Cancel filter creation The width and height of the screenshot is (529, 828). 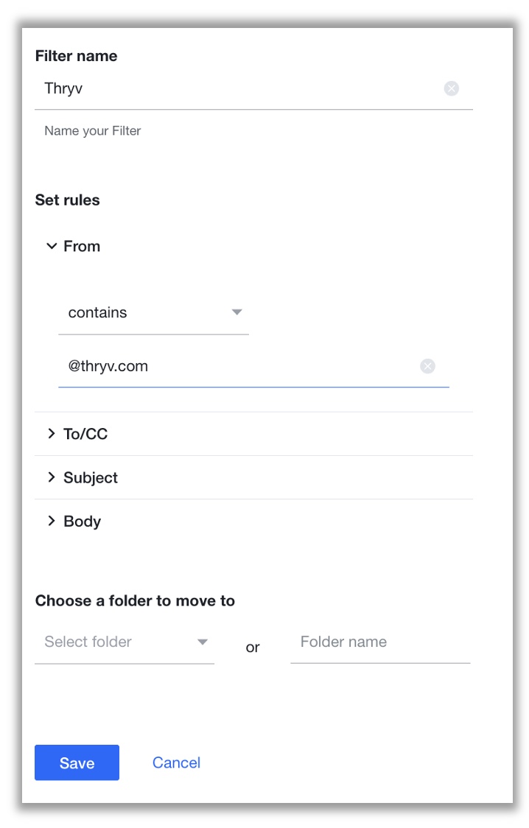point(176,762)
